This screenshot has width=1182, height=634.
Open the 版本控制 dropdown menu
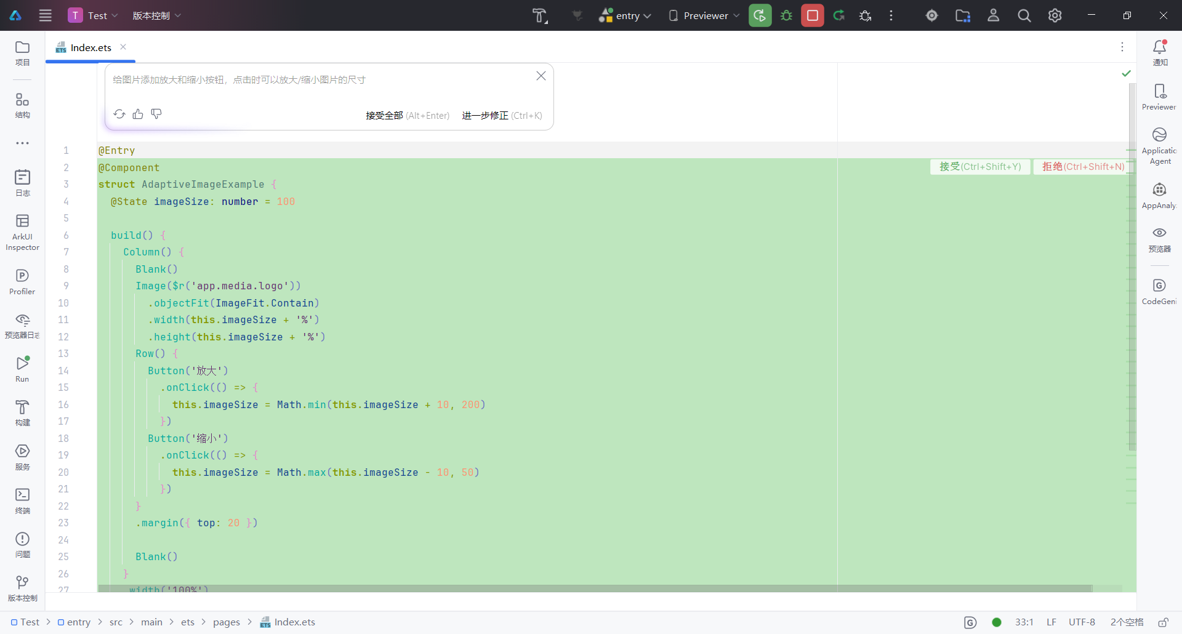pyautogui.click(x=157, y=15)
